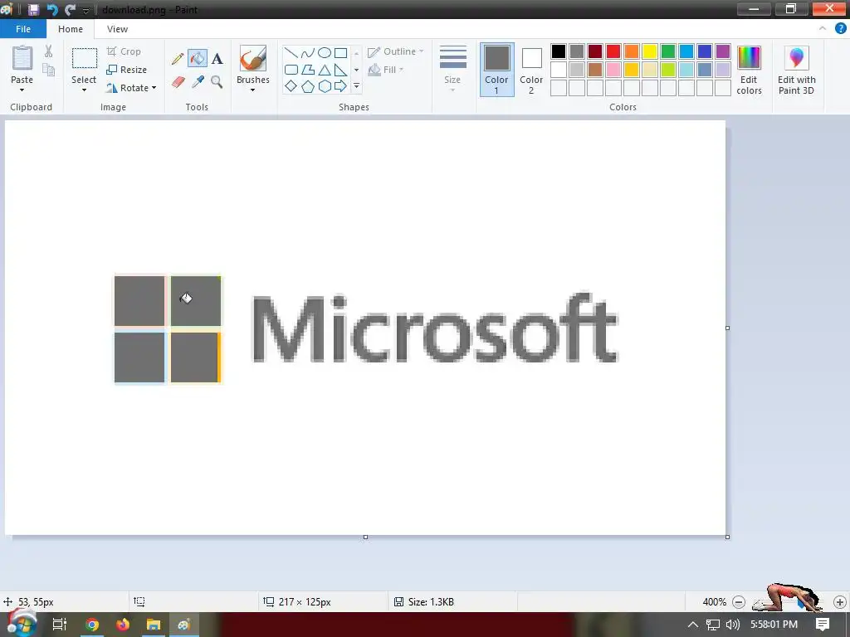Choose the Curve shape
Screen dimensions: 850x637
308,52
